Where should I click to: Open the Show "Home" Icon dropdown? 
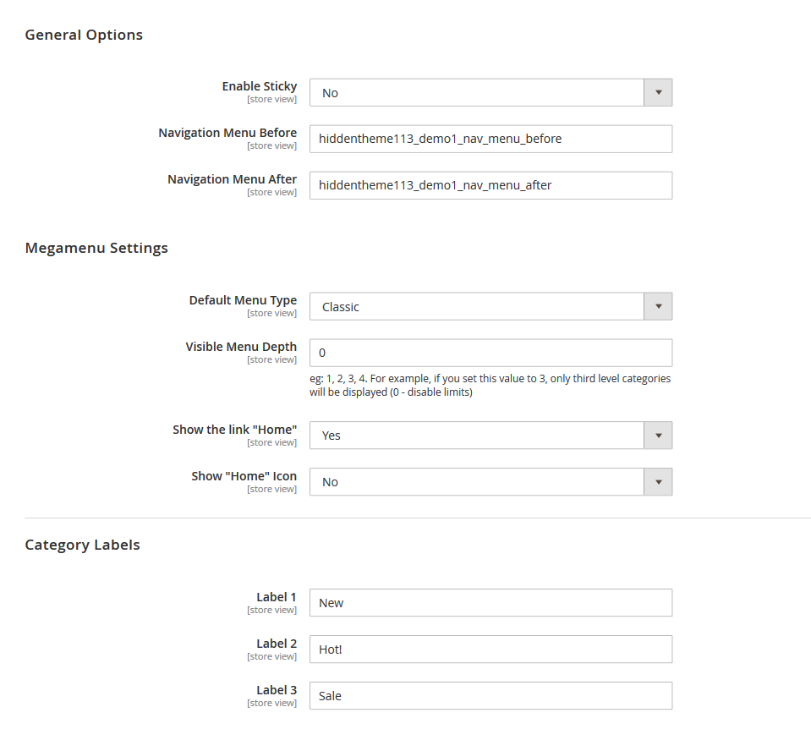490,481
